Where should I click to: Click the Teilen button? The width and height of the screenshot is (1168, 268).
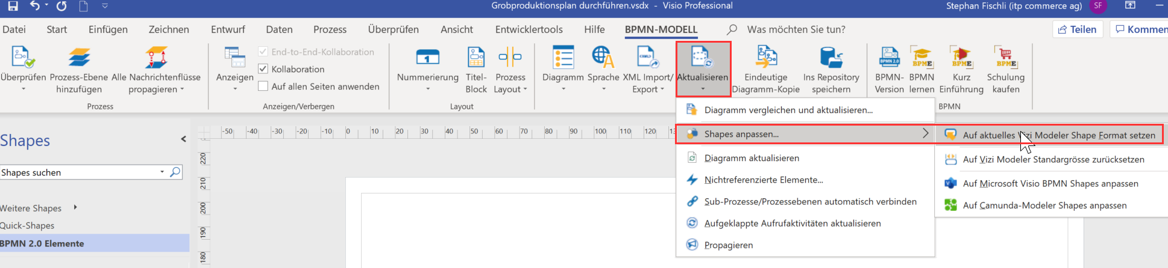tap(1078, 29)
